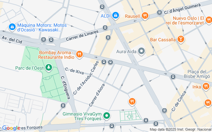Select the Inka restaurant marker

click(206, 86)
